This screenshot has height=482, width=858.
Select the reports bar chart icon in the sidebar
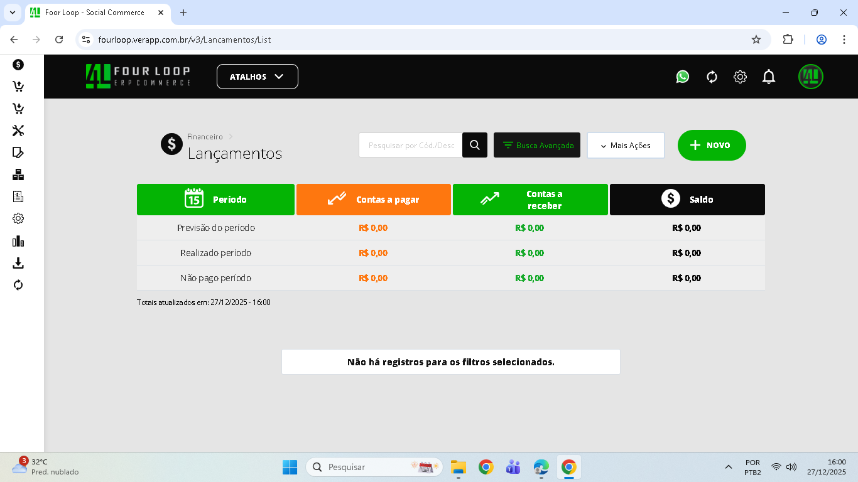tap(18, 240)
